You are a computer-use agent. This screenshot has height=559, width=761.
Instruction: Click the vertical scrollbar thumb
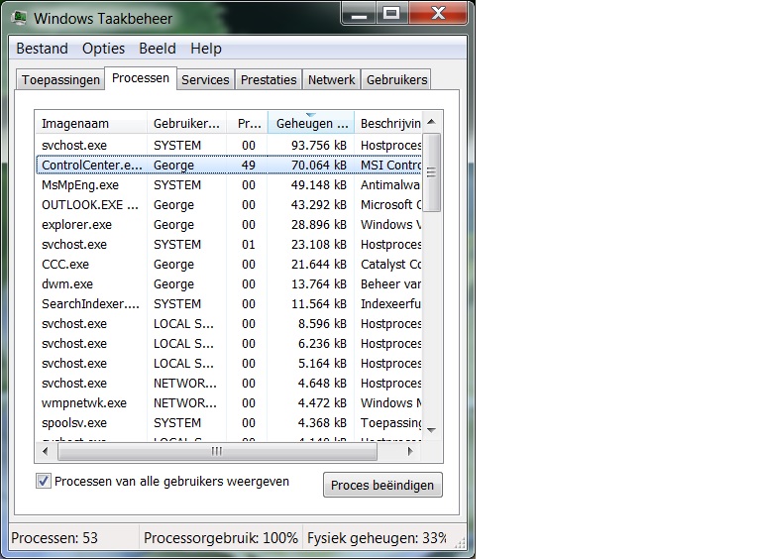(x=431, y=172)
